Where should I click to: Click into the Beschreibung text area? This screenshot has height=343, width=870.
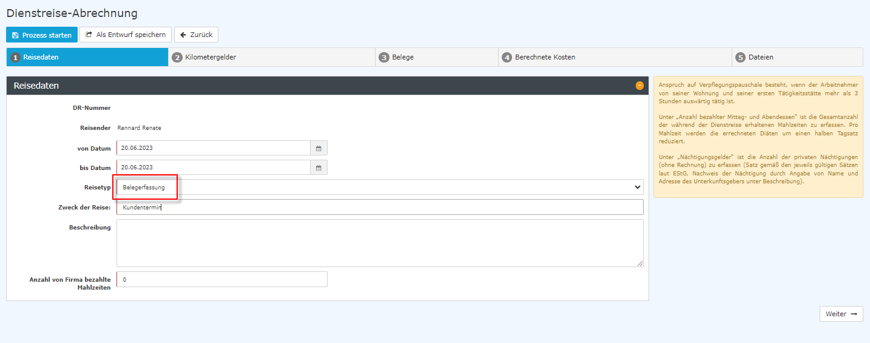pyautogui.click(x=379, y=243)
